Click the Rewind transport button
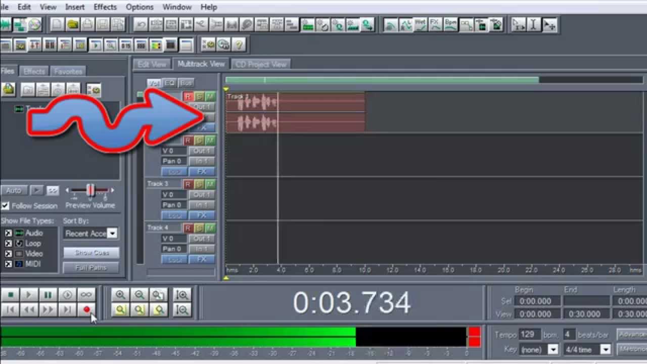This screenshot has height=364, width=647. point(29,310)
